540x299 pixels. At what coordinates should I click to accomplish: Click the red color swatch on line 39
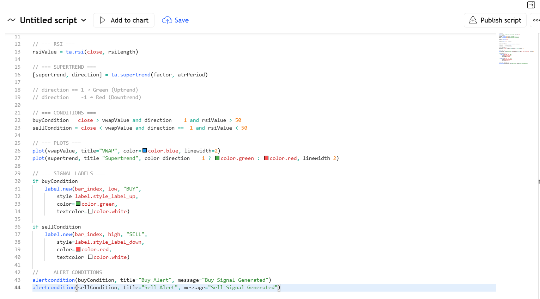point(78,249)
